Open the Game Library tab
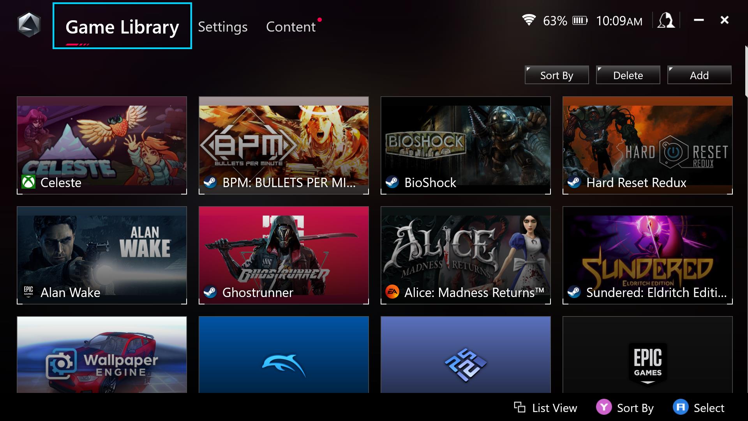The height and width of the screenshot is (421, 748). (x=123, y=27)
